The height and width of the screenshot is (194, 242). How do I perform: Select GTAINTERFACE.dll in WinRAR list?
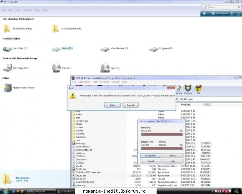click(x=85, y=182)
